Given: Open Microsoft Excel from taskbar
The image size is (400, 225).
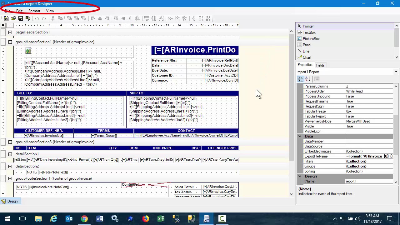Looking at the screenshot, I should point(161,219).
